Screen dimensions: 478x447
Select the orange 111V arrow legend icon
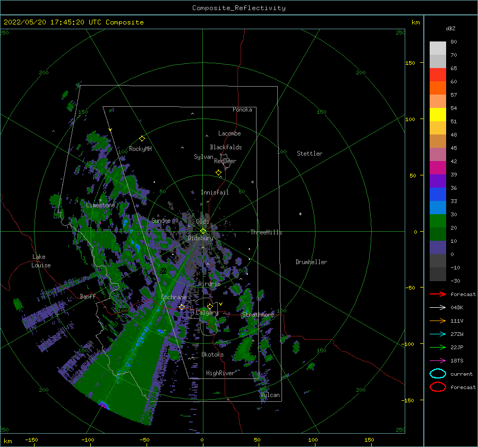438,321
